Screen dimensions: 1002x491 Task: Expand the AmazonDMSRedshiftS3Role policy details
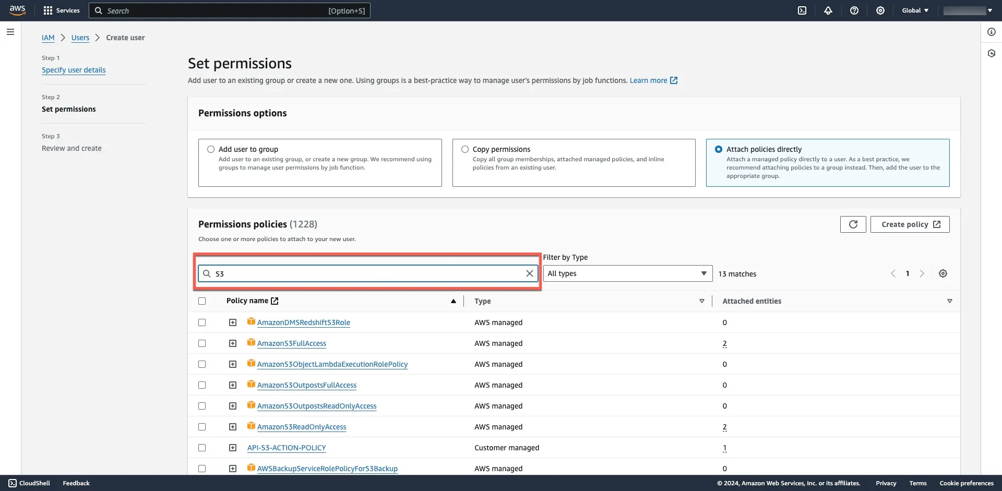pyautogui.click(x=233, y=322)
